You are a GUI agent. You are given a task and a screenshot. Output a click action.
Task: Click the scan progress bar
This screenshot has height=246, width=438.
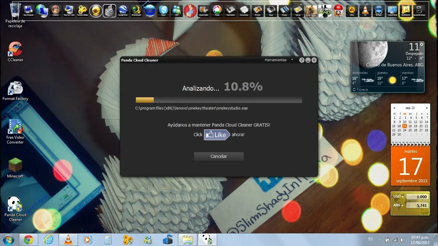219,100
